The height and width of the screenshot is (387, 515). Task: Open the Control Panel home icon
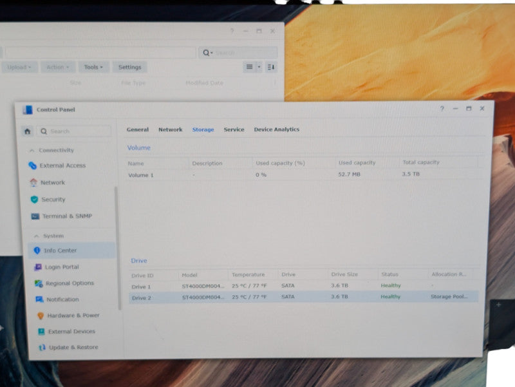(27, 131)
